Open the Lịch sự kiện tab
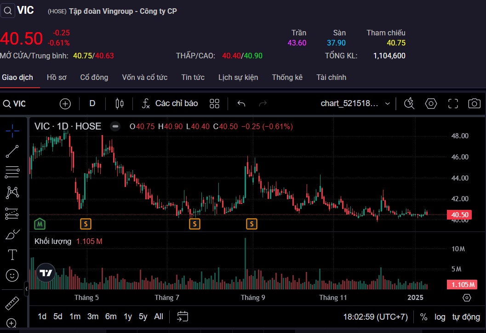Image resolution: width=486 pixels, height=333 pixels. (x=238, y=78)
